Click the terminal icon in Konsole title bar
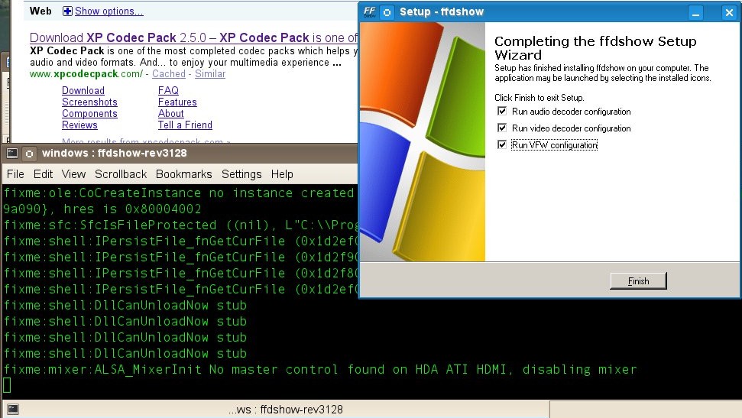The height and width of the screenshot is (418, 742). tap(12, 154)
